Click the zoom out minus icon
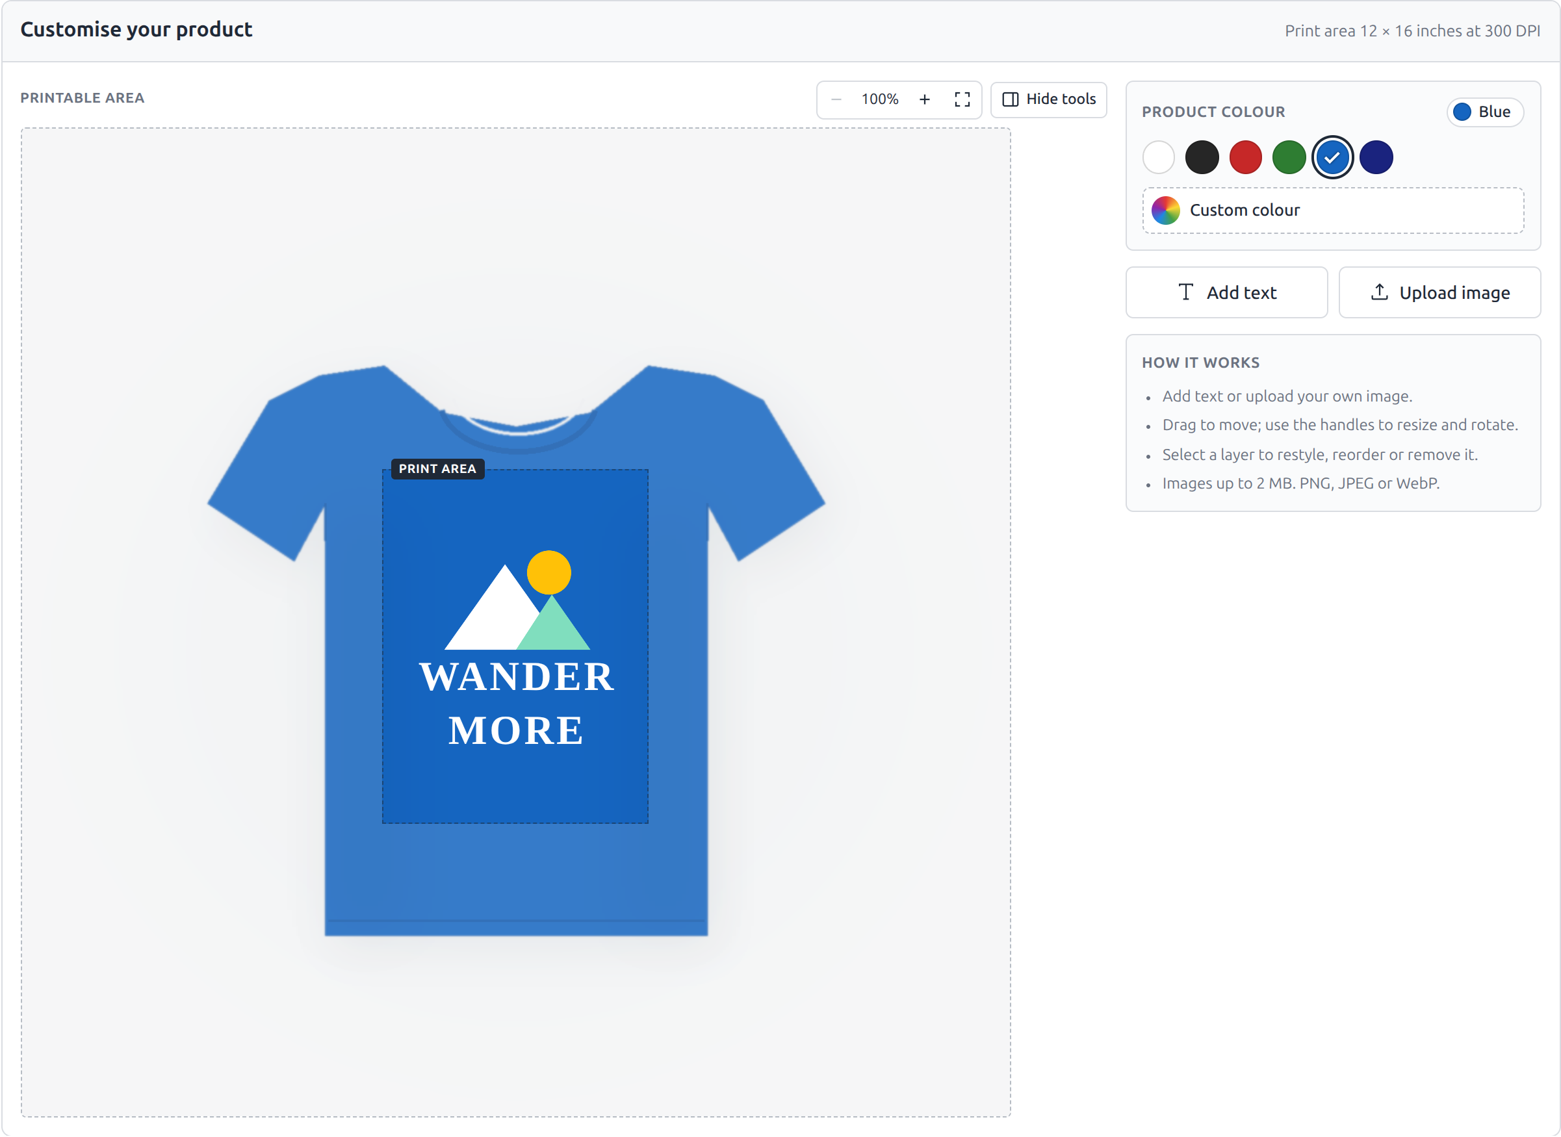Image resolution: width=1561 pixels, height=1137 pixels. click(x=836, y=99)
